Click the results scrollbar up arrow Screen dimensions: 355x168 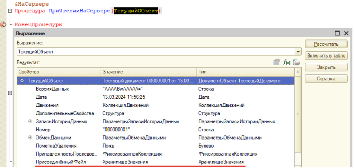coord(297,71)
